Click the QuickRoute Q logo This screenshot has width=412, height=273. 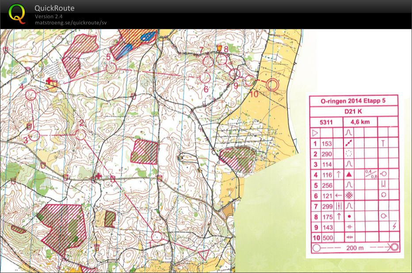click(16, 14)
